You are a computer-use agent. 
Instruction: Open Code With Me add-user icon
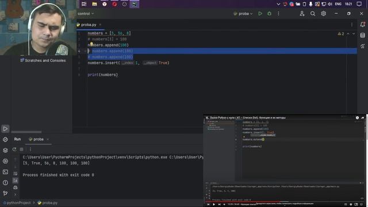(x=302, y=14)
